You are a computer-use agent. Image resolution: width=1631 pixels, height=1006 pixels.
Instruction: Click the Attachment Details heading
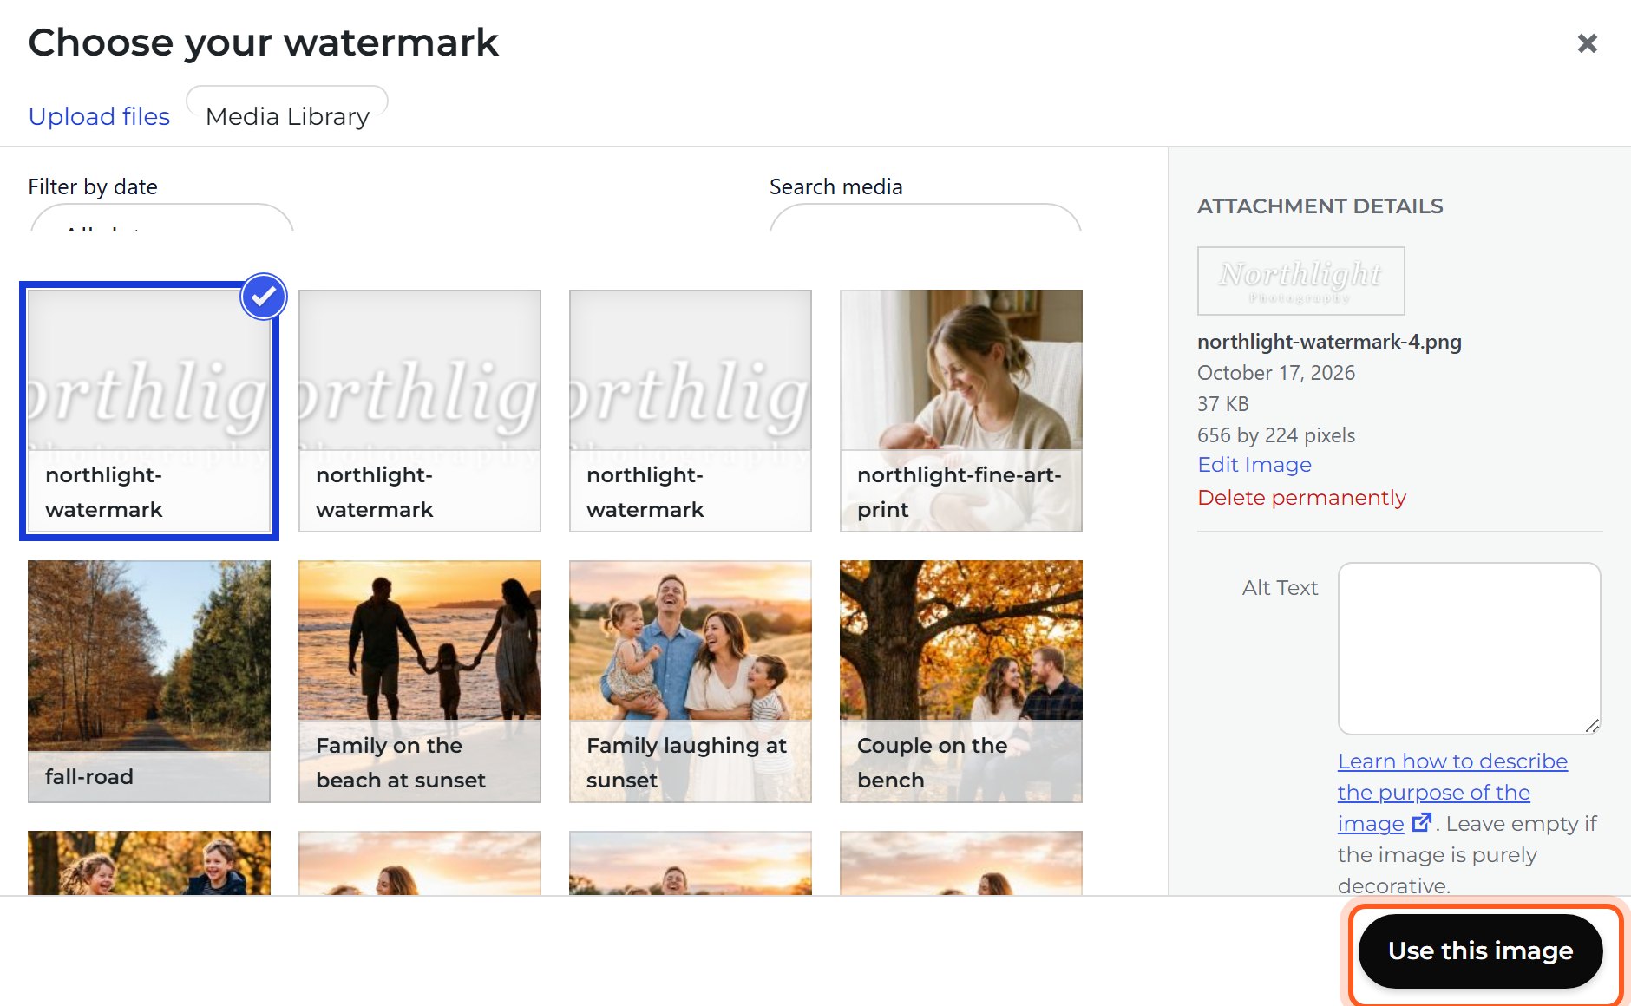coord(1320,206)
